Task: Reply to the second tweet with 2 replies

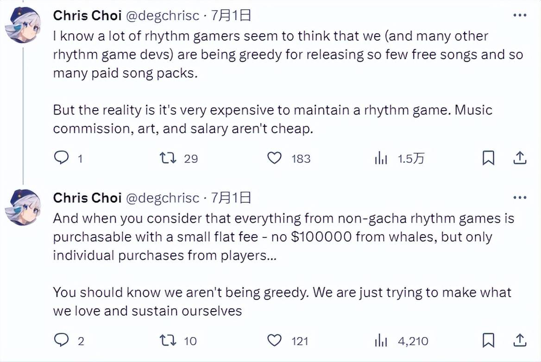Action: (x=62, y=341)
